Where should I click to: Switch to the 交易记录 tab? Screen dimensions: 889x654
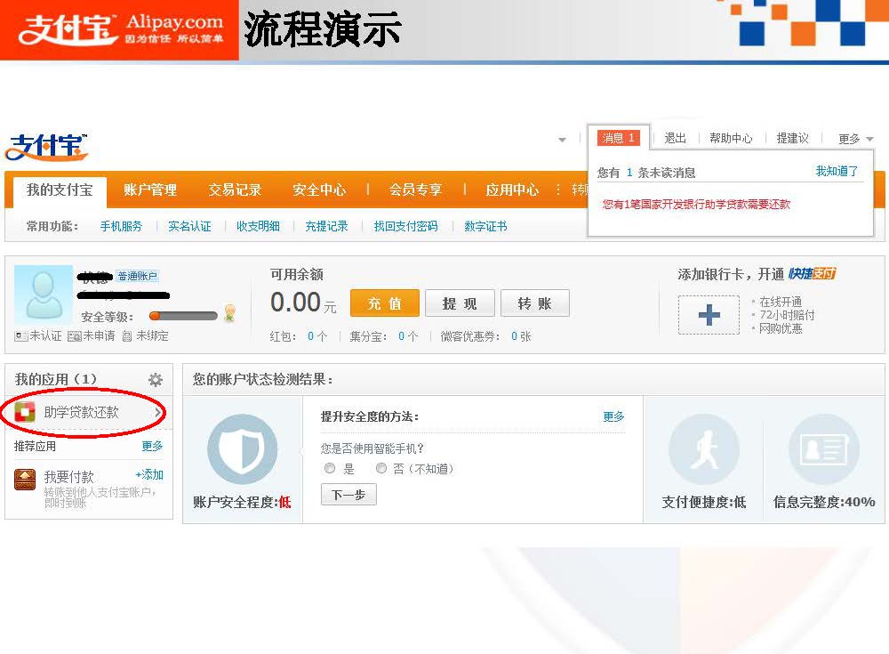(x=235, y=190)
